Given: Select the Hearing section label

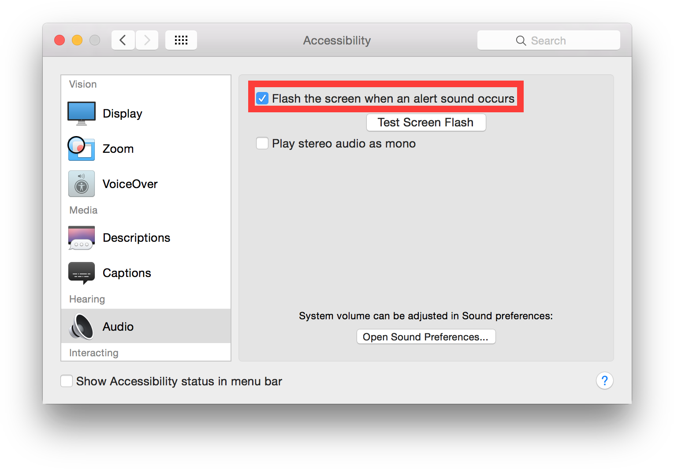Looking at the screenshot, I should (x=86, y=299).
